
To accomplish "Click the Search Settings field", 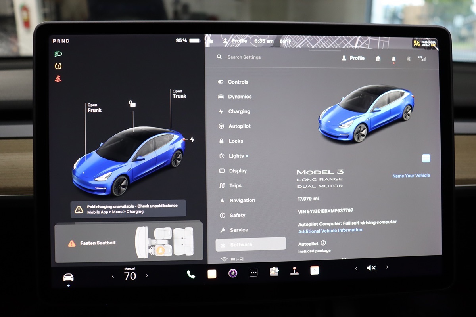I will coord(244,57).
